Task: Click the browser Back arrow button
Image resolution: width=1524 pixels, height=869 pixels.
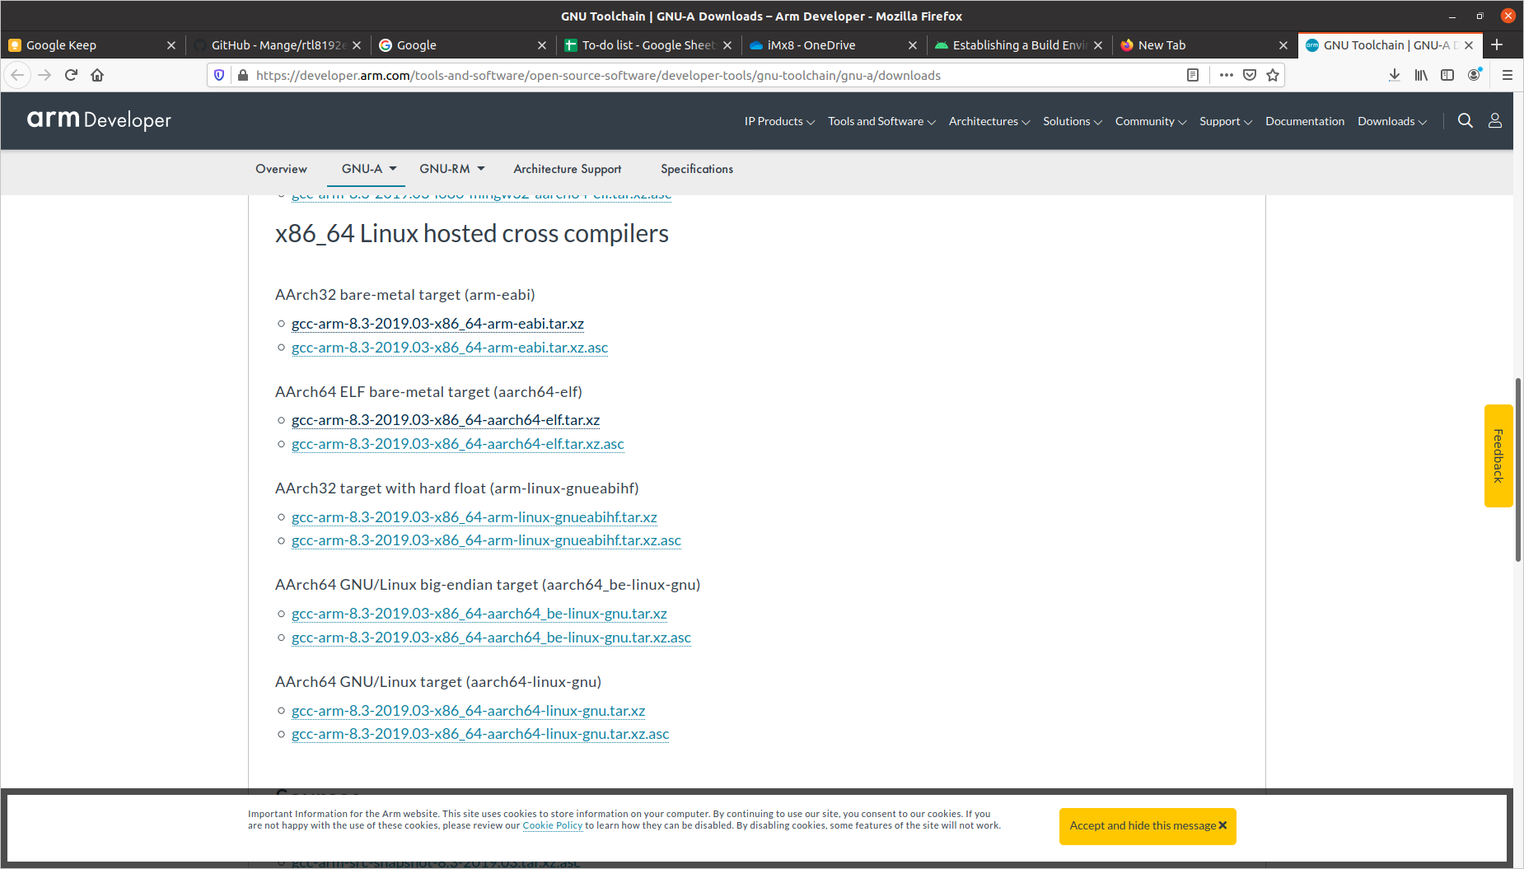Action: tap(17, 75)
